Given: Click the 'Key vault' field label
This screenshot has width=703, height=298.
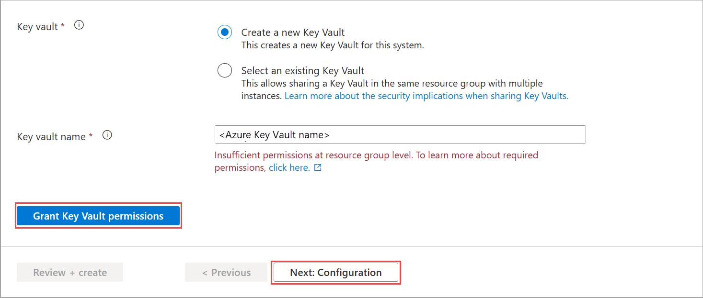Looking at the screenshot, I should (37, 27).
